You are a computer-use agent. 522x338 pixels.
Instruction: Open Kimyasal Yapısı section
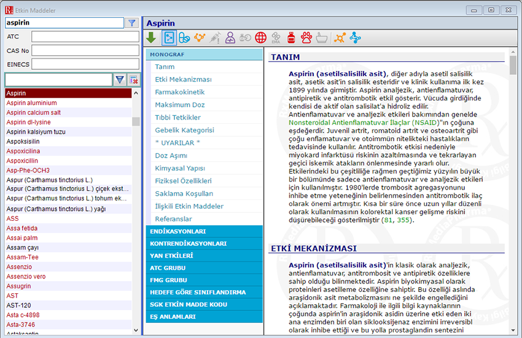click(180, 168)
